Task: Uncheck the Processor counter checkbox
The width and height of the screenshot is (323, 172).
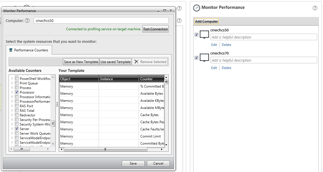Action: 17,92
